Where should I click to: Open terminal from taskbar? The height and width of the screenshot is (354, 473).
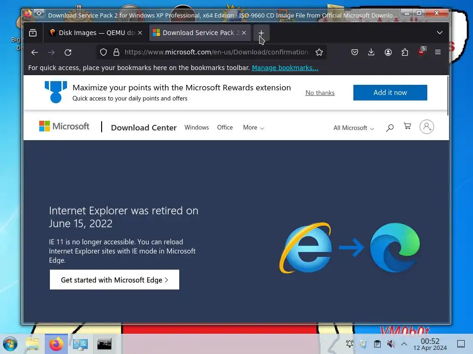pyautogui.click(x=104, y=343)
